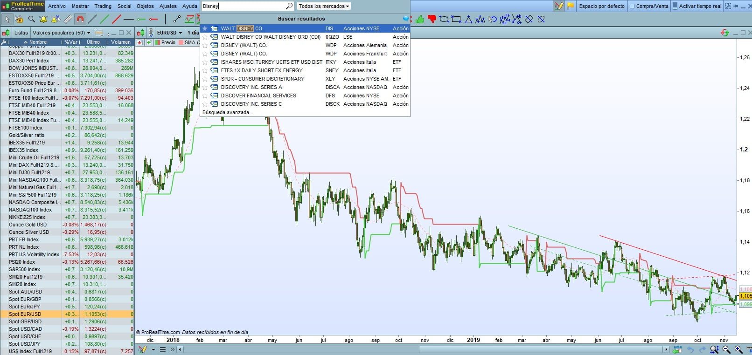
Task: Click the wrench icon in list header
Action: [4, 42]
